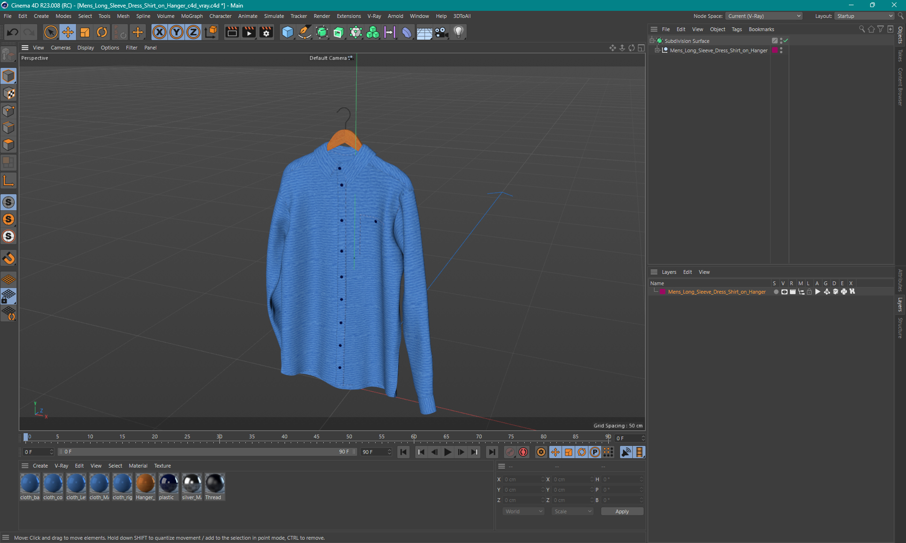The height and width of the screenshot is (543, 906).
Task: Open Material Manager Create menu
Action: coord(40,466)
